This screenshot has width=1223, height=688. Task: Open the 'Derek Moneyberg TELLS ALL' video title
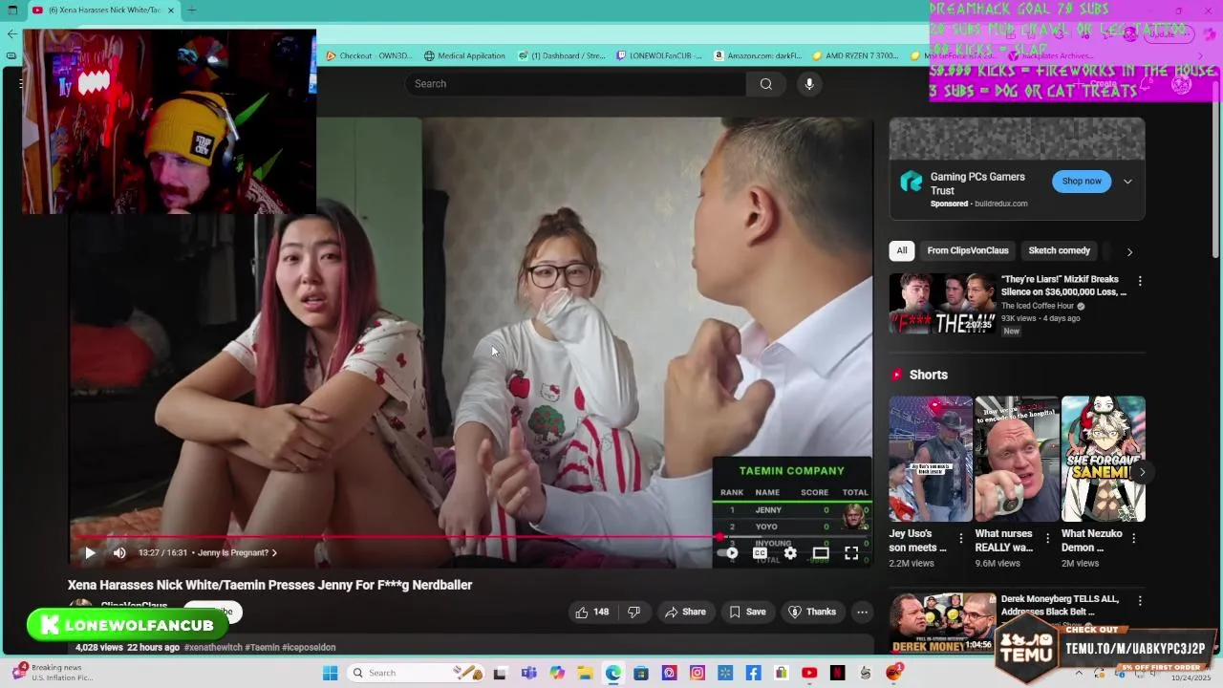point(1060,605)
